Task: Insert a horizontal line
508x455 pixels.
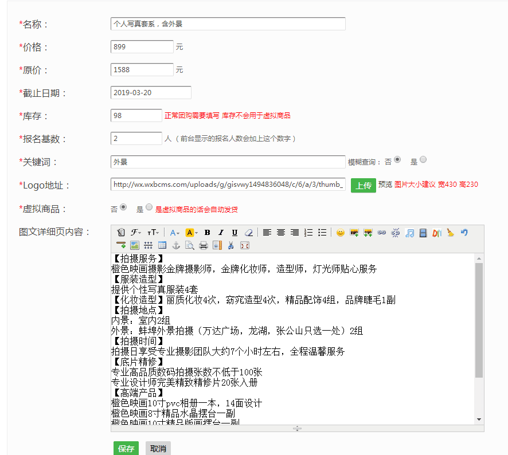Action: [121, 245]
